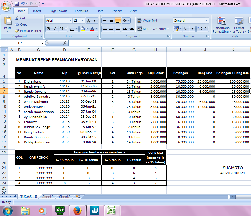Expand the Name Box dropdown arrow

coord(42,43)
